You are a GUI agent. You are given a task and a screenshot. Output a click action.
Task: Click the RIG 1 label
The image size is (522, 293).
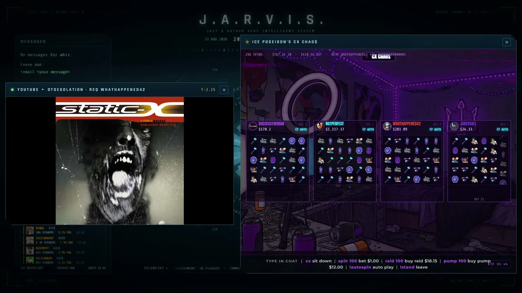pyautogui.click(x=303, y=124)
